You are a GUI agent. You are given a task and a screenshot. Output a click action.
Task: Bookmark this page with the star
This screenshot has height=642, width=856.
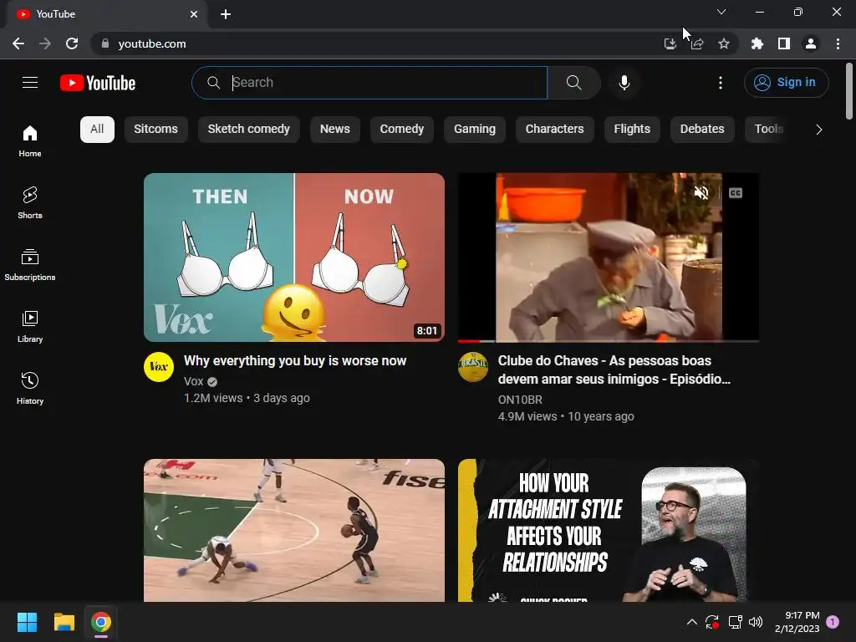click(x=724, y=43)
